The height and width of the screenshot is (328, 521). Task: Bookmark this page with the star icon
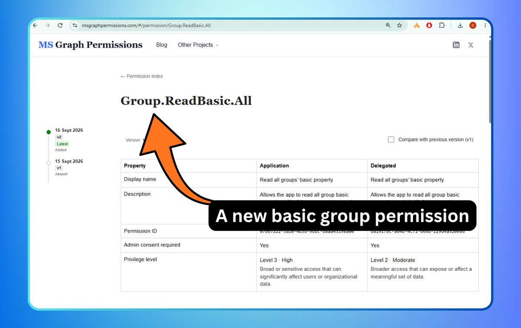pos(399,26)
